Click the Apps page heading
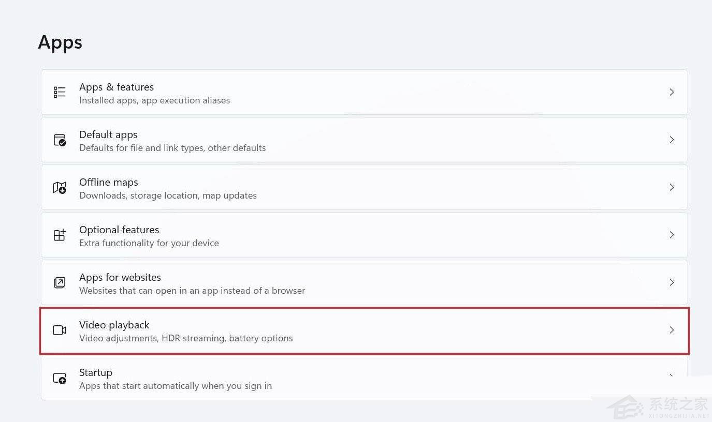Screen dimensions: 712x422 60,42
